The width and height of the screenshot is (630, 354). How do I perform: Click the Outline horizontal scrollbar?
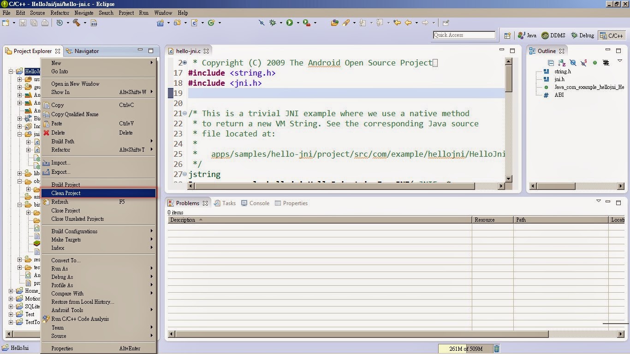(577, 186)
